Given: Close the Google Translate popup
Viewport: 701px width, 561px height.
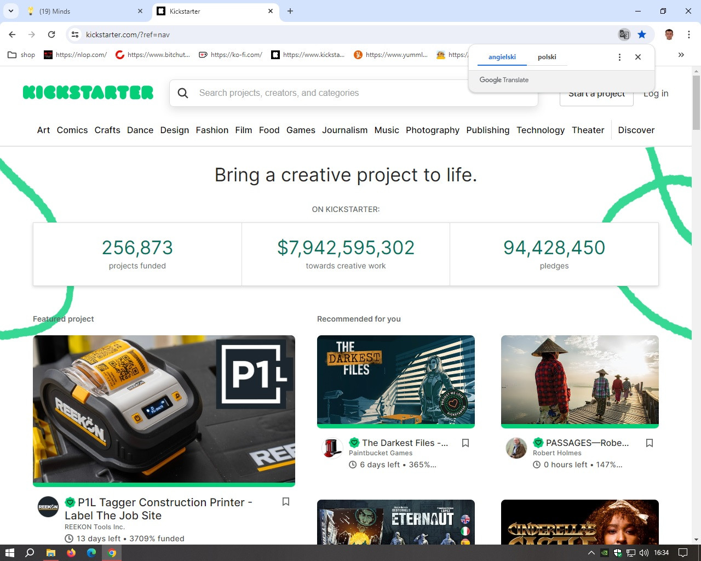Looking at the screenshot, I should pyautogui.click(x=638, y=57).
